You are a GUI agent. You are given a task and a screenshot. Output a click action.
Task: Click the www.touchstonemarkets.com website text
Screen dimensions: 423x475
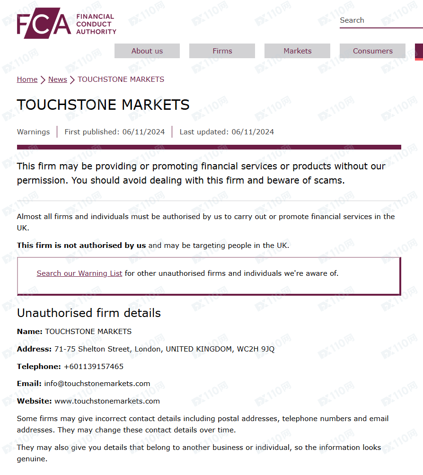[x=107, y=401]
